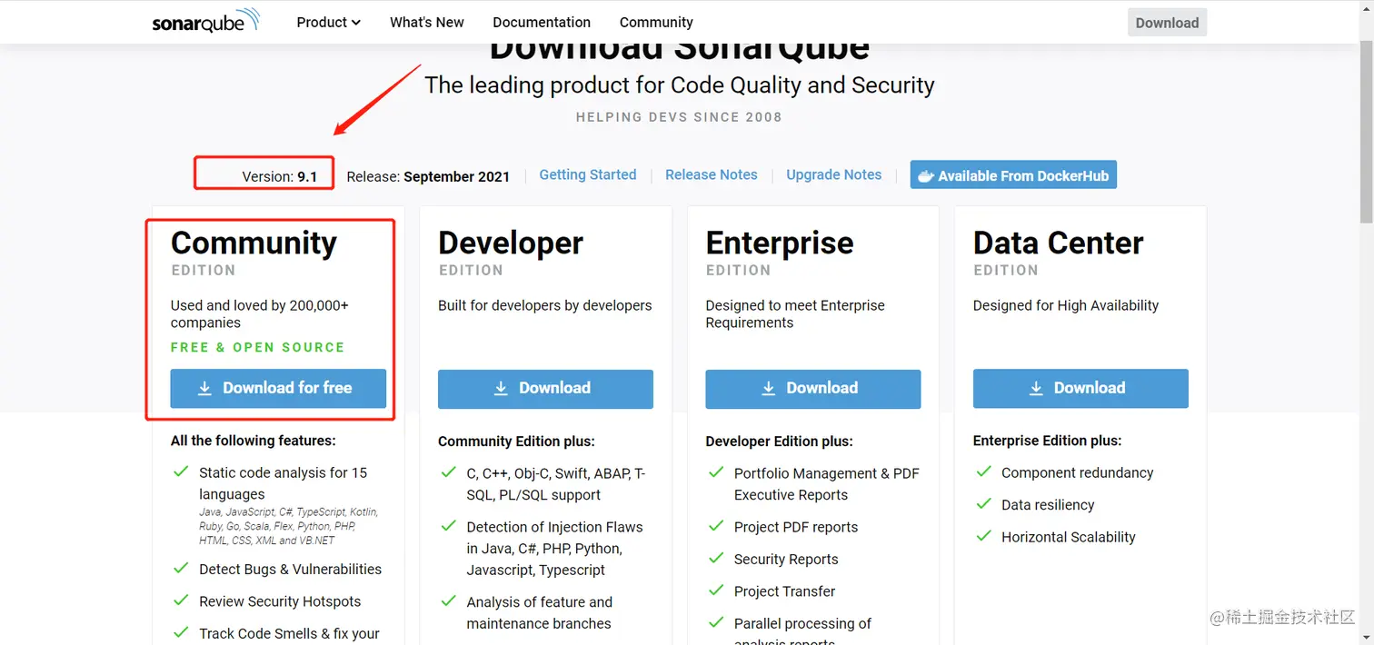The height and width of the screenshot is (645, 1374).
Task: Open the SonarQube logo homepage
Action: pos(206,22)
